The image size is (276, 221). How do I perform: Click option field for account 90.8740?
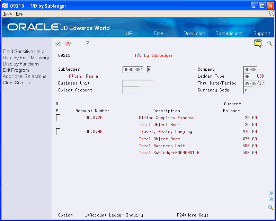(x=58, y=132)
